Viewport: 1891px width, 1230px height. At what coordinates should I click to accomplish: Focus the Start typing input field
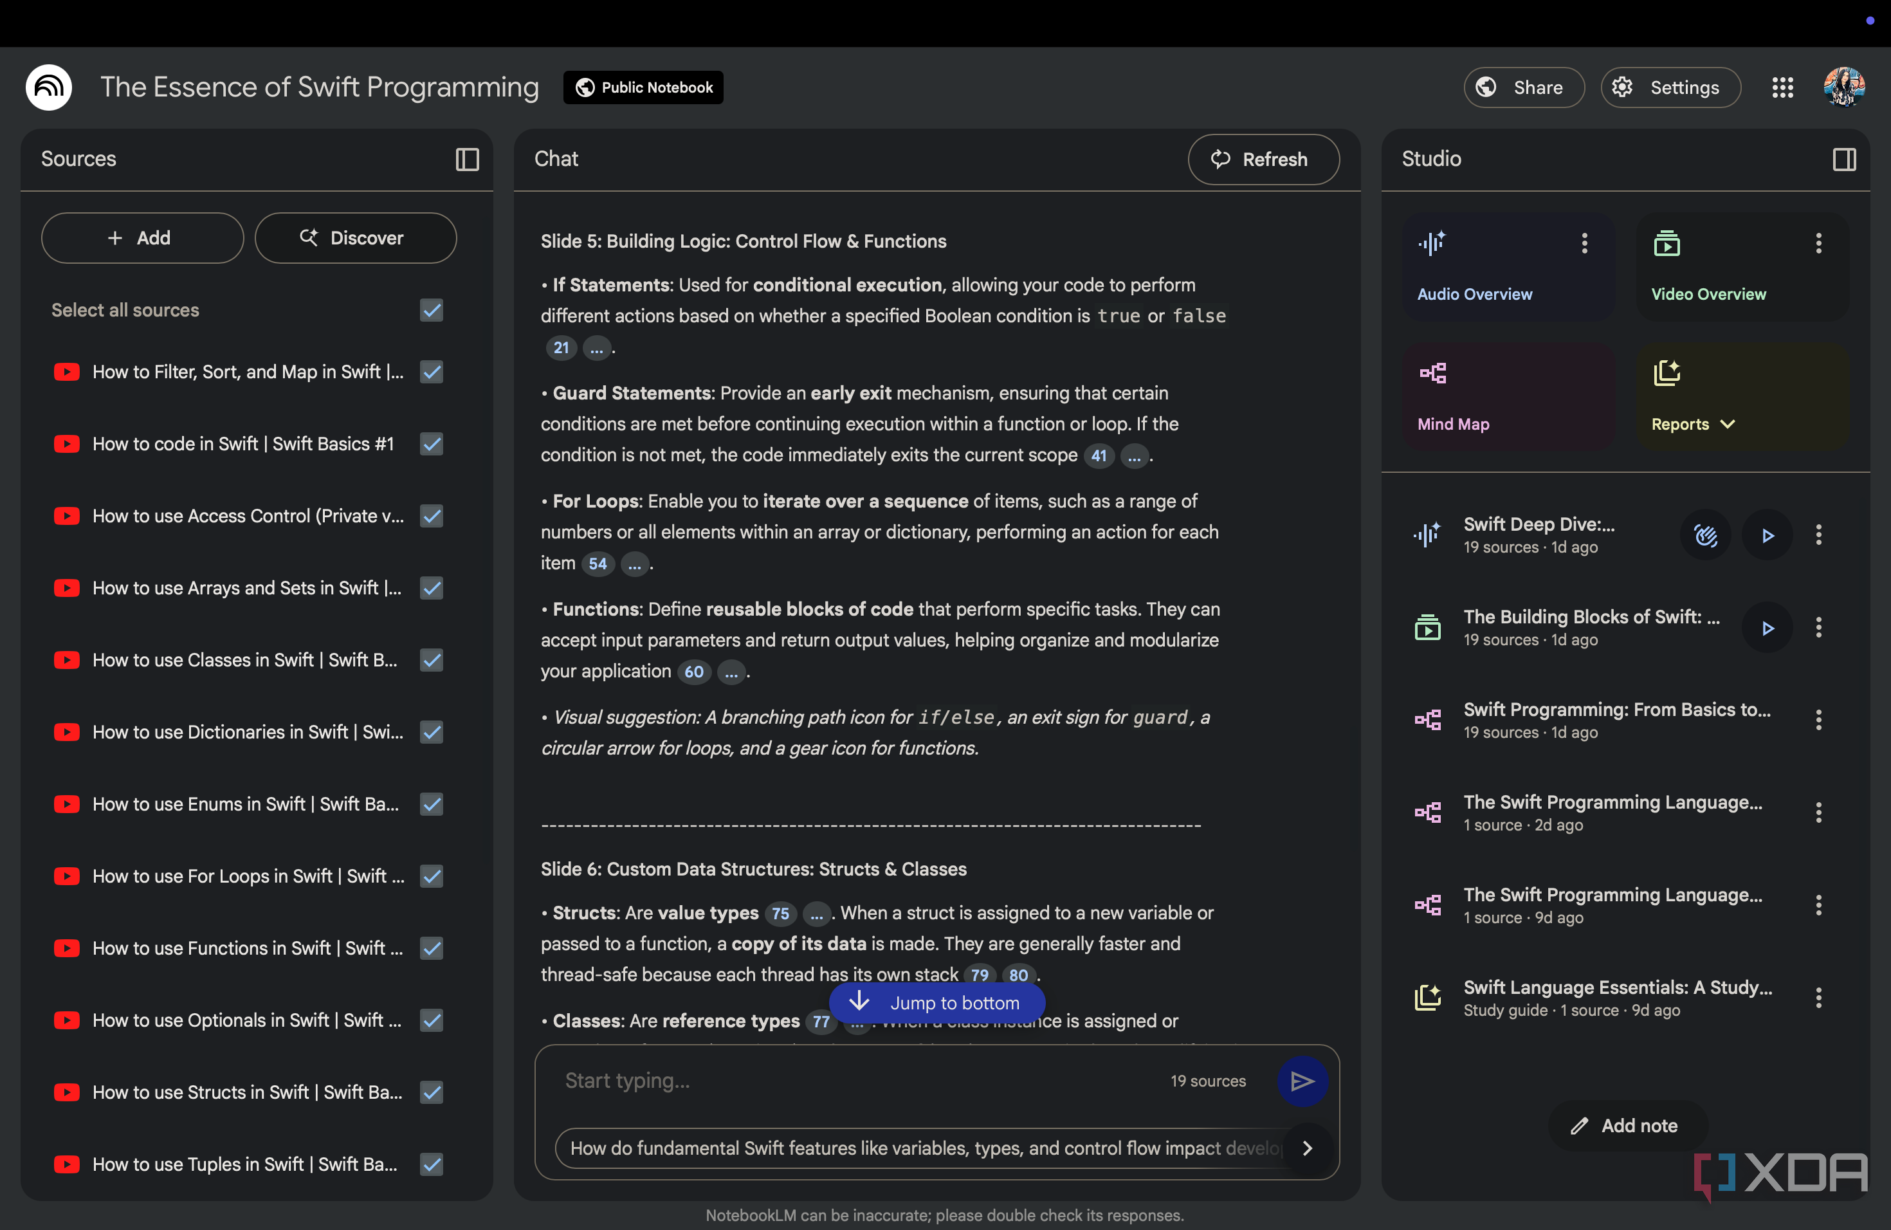point(858,1081)
